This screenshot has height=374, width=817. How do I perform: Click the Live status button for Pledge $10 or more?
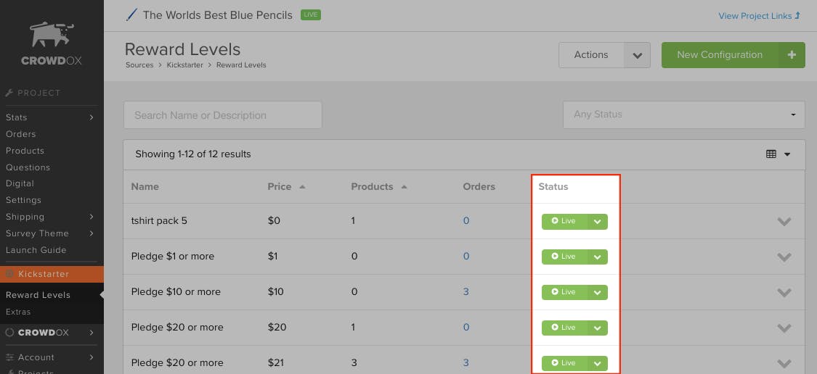click(x=565, y=292)
